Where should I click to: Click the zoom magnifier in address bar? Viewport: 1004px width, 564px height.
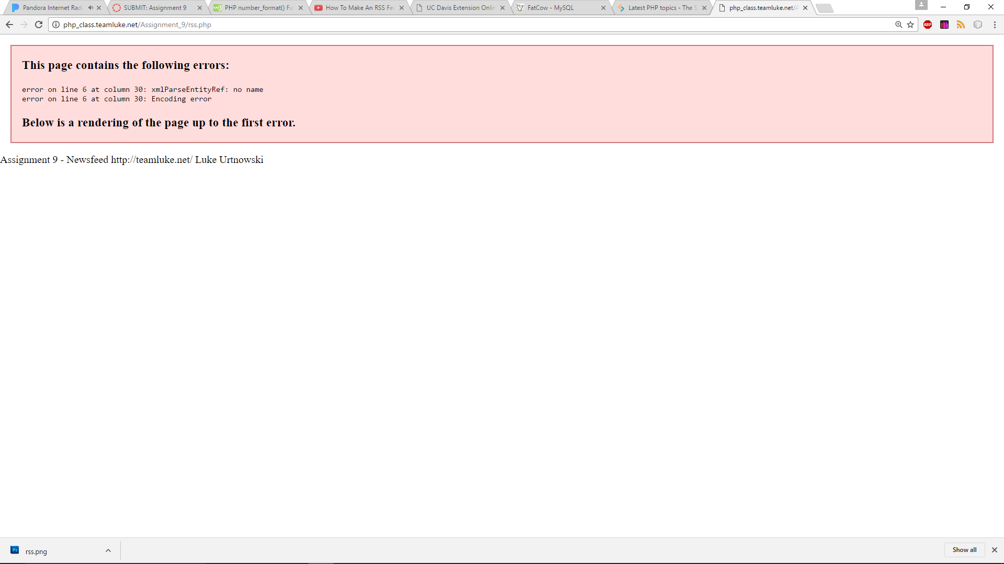898,25
